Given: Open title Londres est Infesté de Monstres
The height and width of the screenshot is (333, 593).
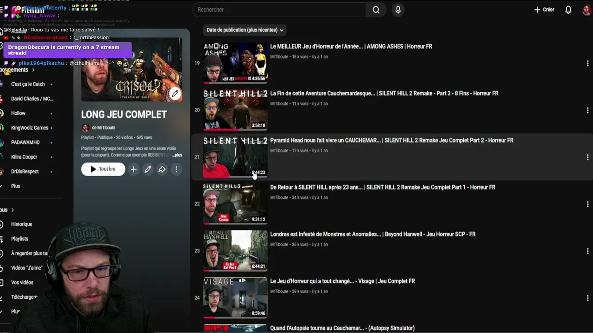Looking at the screenshot, I should [373, 234].
